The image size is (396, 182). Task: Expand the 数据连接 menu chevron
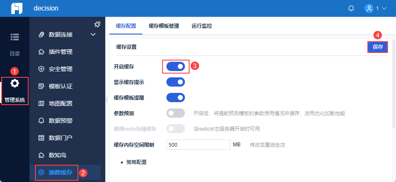pyautogui.click(x=94, y=34)
